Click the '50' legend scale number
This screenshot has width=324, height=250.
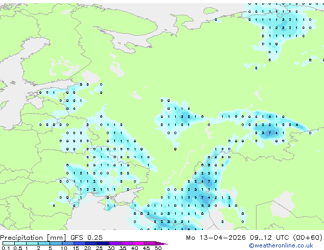tap(158, 248)
